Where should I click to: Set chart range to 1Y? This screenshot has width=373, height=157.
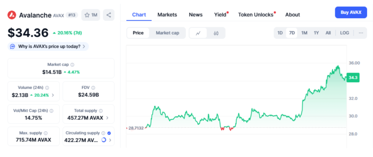click(x=316, y=33)
